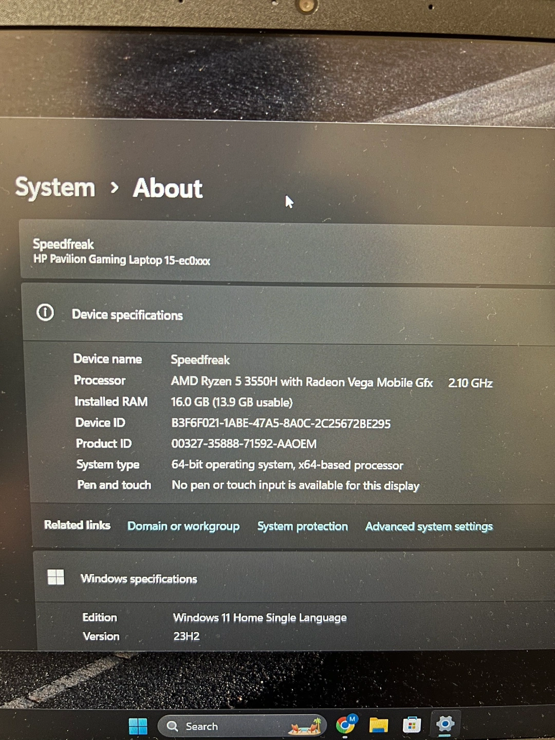Click the Windows logo beside Windows specifications
Screen dimensions: 555x740
click(55, 577)
